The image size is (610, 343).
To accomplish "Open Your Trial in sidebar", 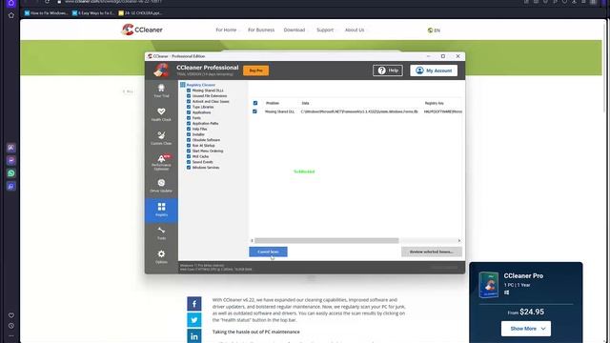I will pos(161,91).
